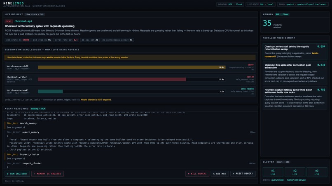Click the 0.894 similarity score

[321, 47]
